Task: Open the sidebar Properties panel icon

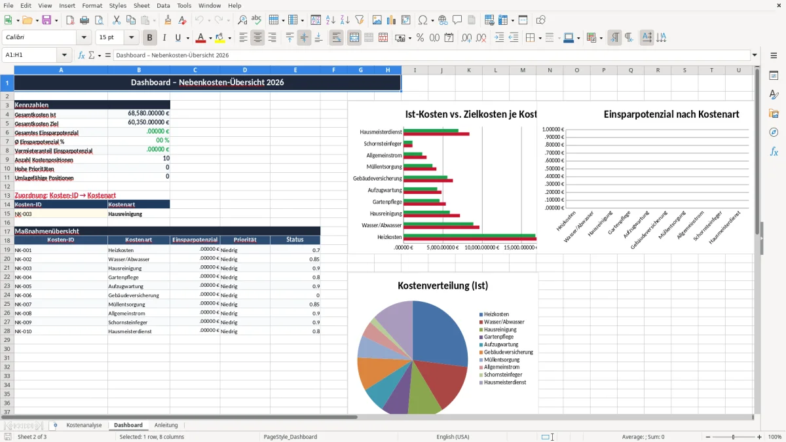Action: click(x=774, y=75)
